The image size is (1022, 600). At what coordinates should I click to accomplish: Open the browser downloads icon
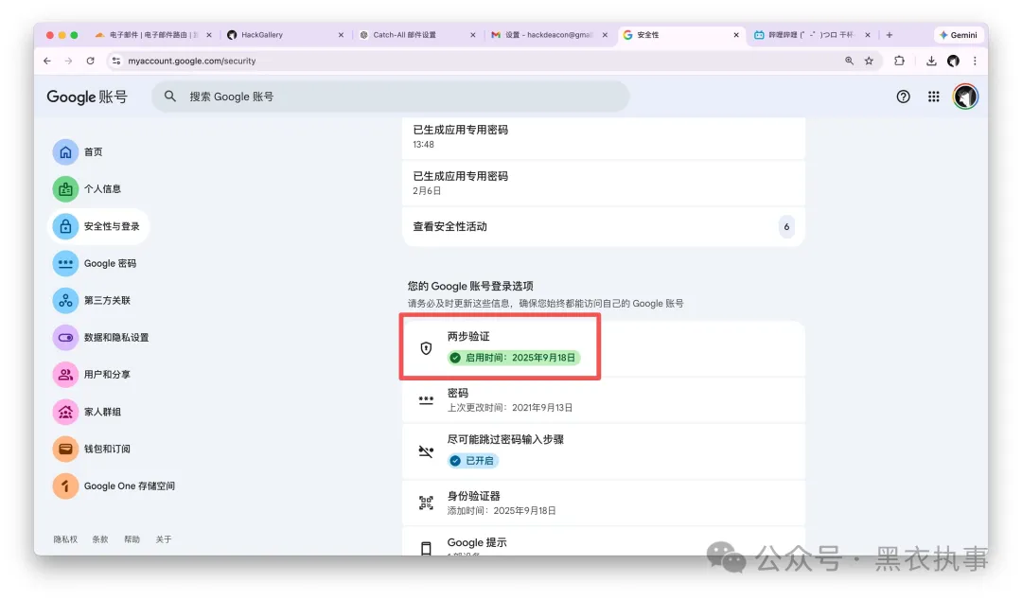coord(931,61)
